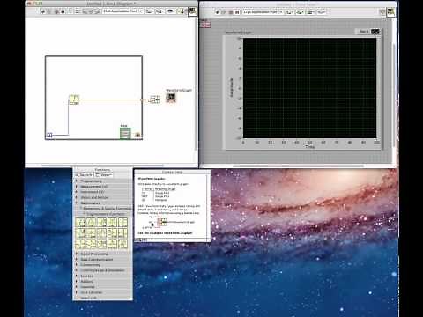Click the loop condition terminal in While Loop
The width and height of the screenshot is (423, 317).
click(137, 135)
